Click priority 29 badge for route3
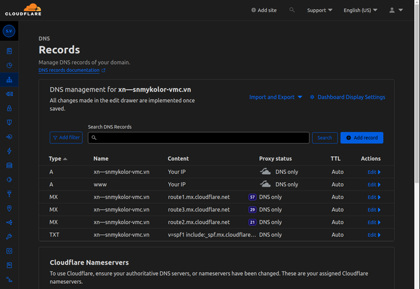Image resolution: width=420 pixels, height=289 pixels. 252,210
